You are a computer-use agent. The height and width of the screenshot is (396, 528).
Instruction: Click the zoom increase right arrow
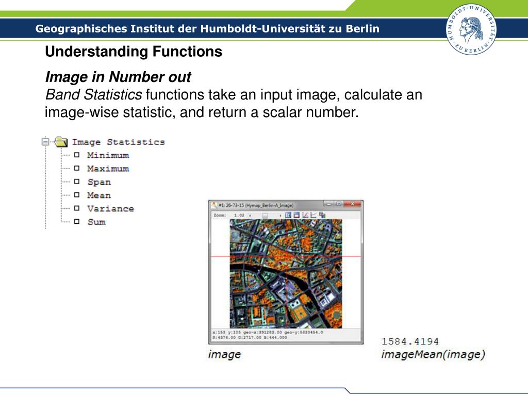280,215
